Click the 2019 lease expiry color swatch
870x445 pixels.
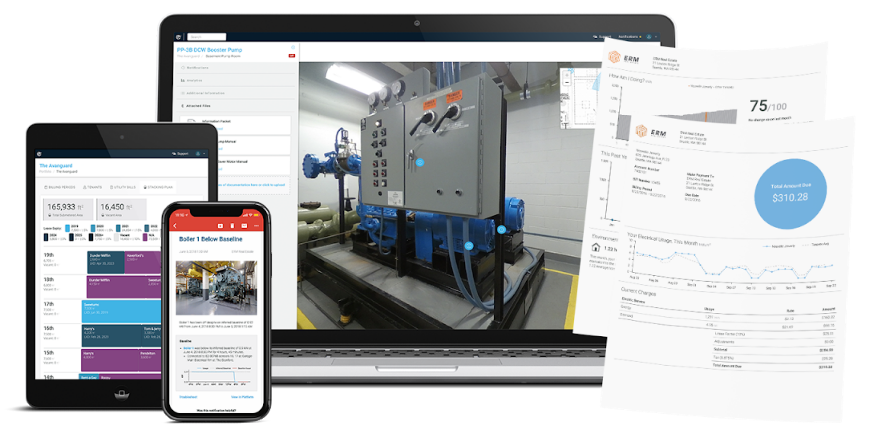tap(68, 228)
